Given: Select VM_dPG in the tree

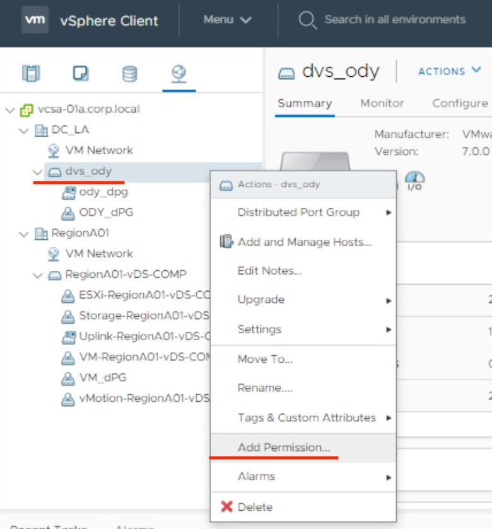Looking at the screenshot, I should [103, 377].
